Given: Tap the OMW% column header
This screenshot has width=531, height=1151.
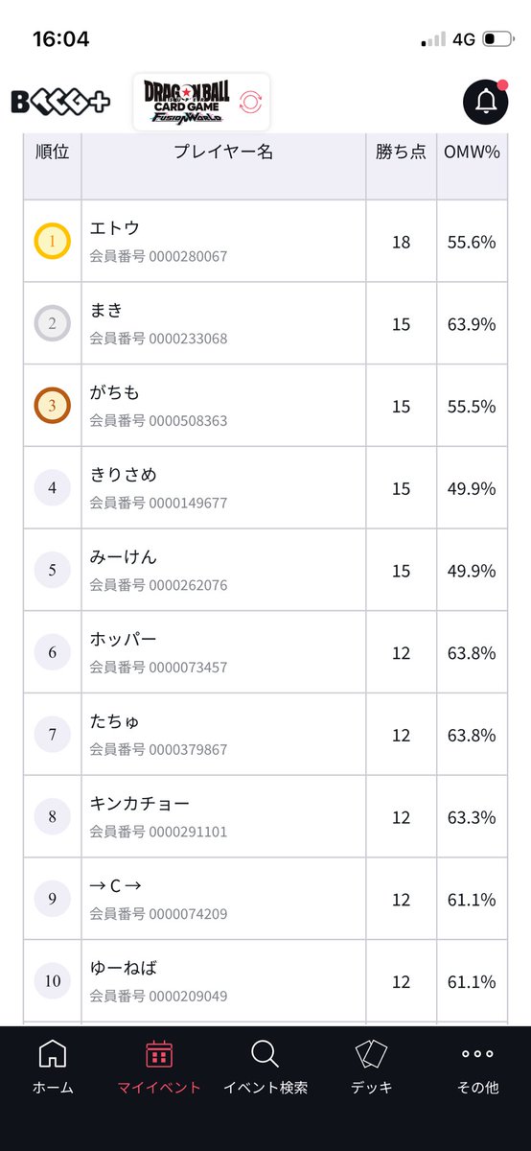Looking at the screenshot, I should (472, 153).
